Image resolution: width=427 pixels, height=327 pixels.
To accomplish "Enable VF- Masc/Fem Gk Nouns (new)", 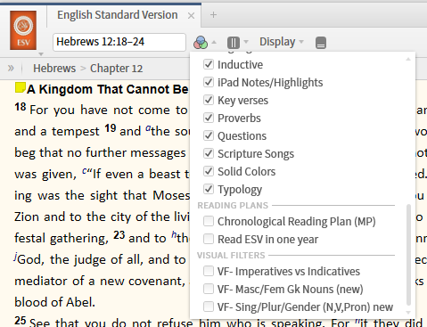I will [x=209, y=289].
